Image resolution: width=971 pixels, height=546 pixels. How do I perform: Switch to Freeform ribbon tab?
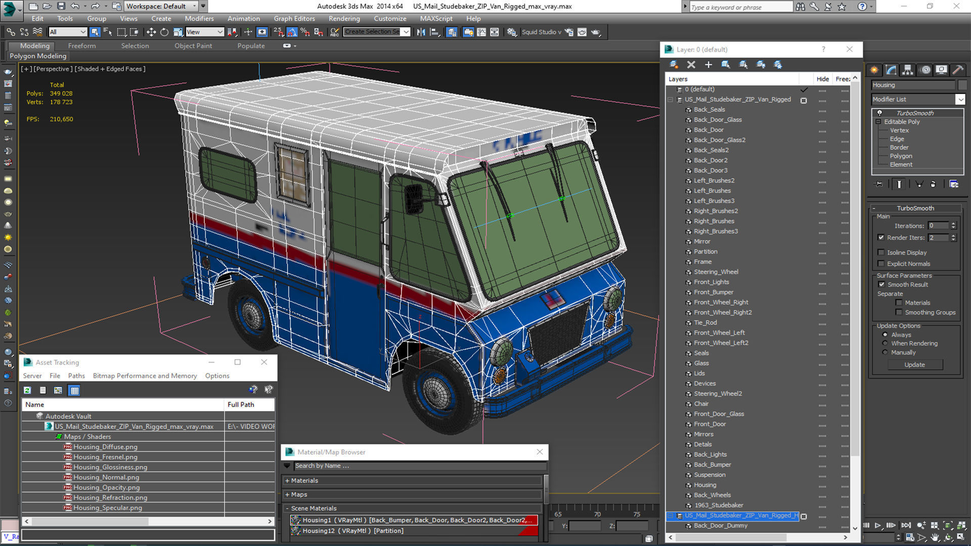[81, 45]
